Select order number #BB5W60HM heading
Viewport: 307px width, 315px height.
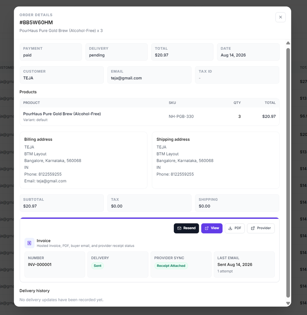36,22
